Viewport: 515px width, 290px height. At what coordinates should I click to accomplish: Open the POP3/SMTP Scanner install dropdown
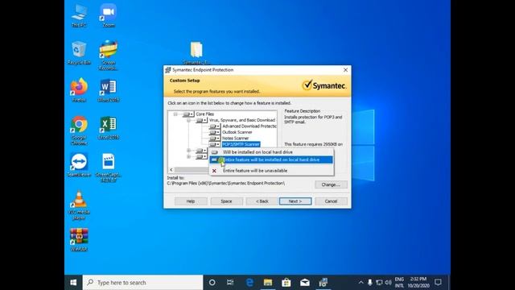click(215, 144)
